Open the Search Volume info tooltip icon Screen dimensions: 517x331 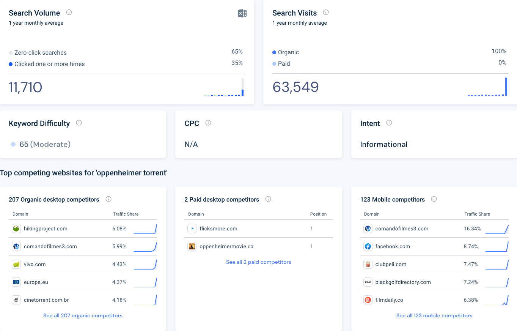pyautogui.click(x=69, y=12)
